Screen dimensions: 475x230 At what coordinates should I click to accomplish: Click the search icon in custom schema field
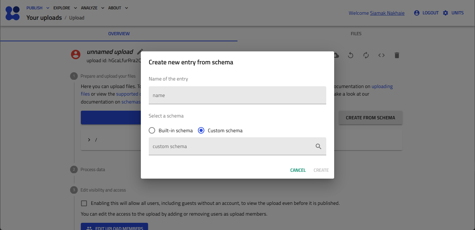318,147
